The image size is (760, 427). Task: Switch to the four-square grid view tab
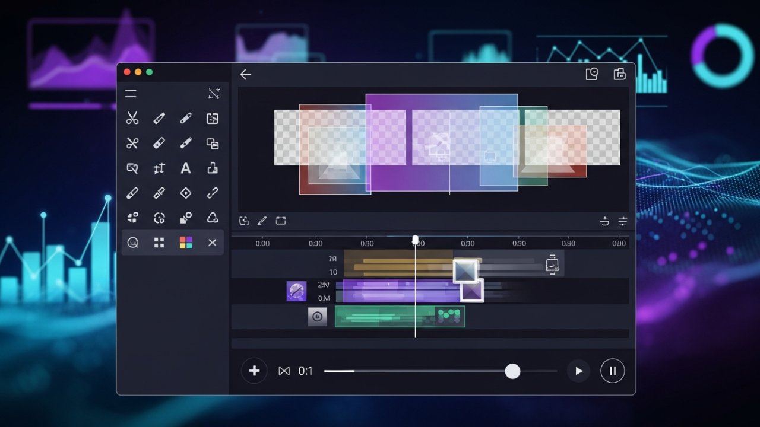coord(159,243)
